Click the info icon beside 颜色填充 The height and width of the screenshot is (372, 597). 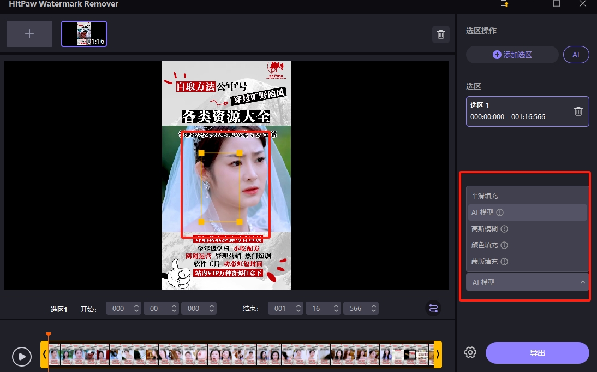tap(503, 245)
